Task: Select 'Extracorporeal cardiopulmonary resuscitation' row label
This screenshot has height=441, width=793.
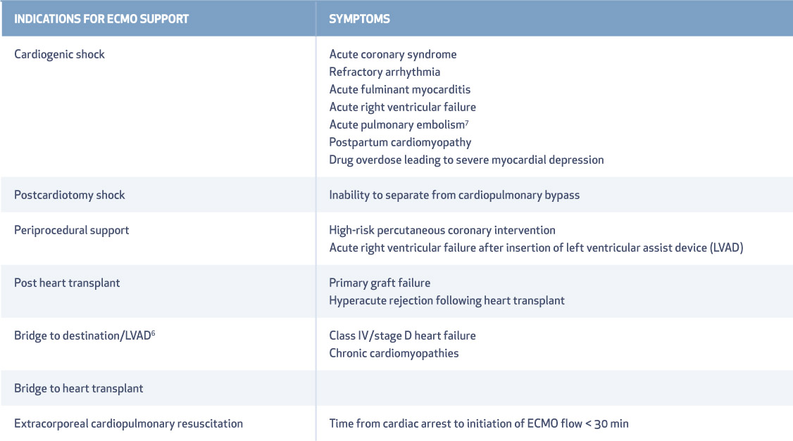Action: click(x=128, y=424)
